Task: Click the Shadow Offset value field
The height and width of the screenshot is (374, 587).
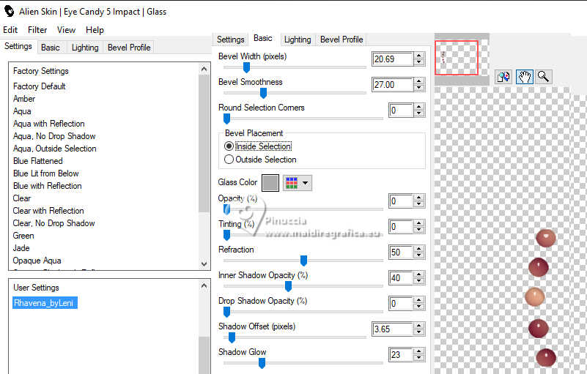Action: [392, 329]
